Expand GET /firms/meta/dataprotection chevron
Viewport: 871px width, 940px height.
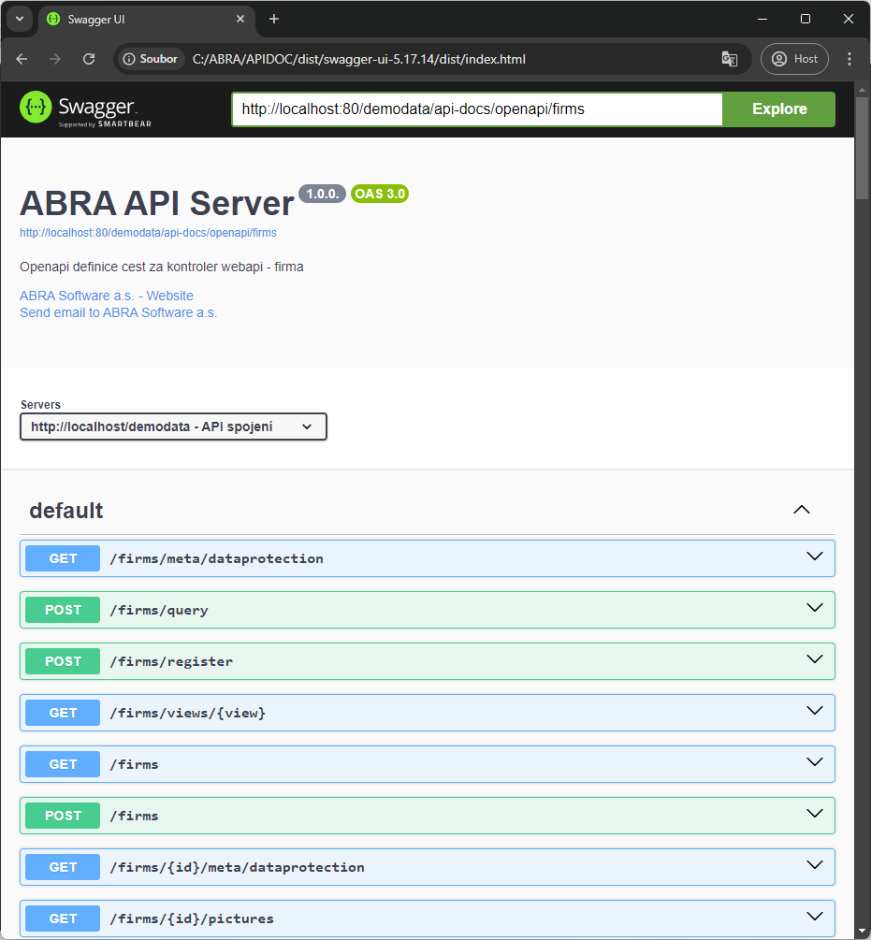pos(814,557)
